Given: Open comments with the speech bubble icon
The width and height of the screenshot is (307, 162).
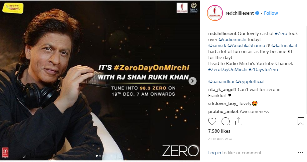Looking at the screenshot, I should pyautogui.click(x=226, y=121).
